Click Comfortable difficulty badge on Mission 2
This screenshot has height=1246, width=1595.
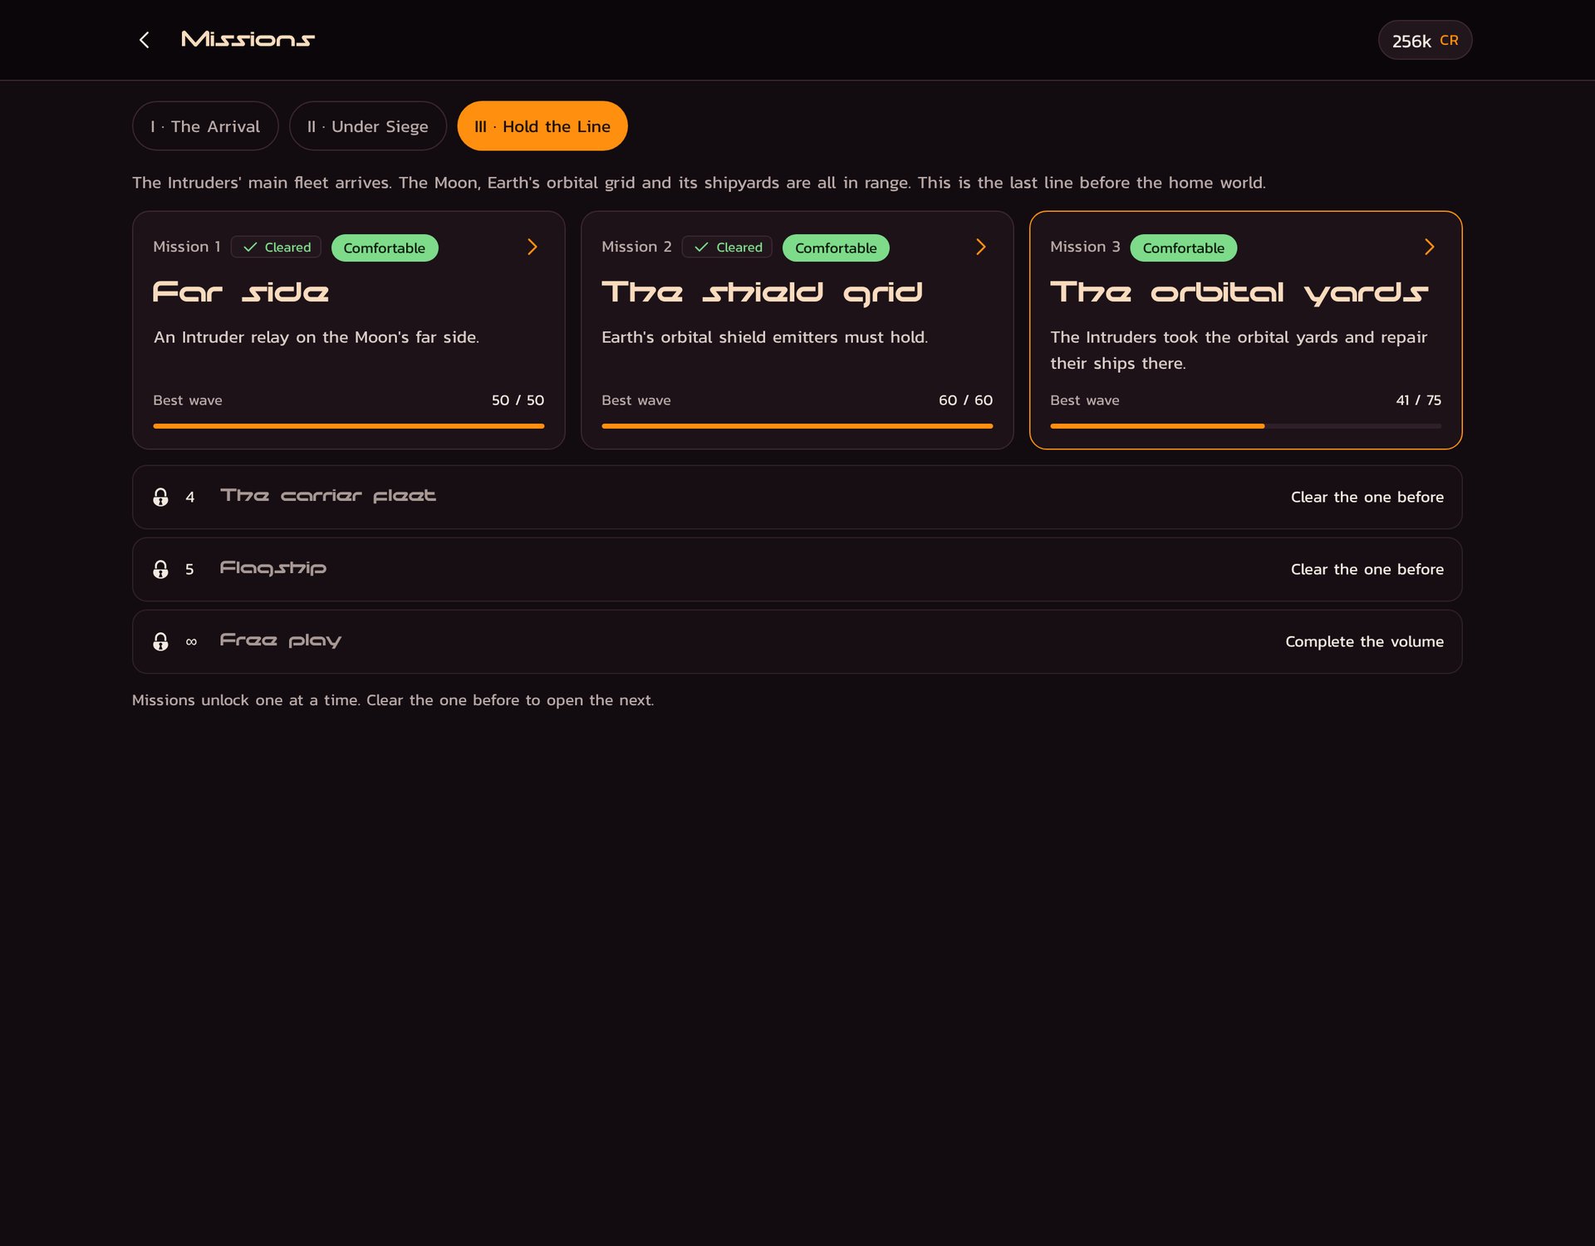pos(836,248)
